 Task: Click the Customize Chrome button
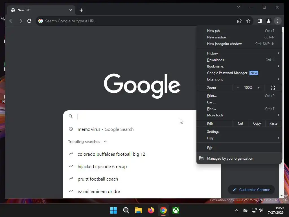(x=251, y=190)
